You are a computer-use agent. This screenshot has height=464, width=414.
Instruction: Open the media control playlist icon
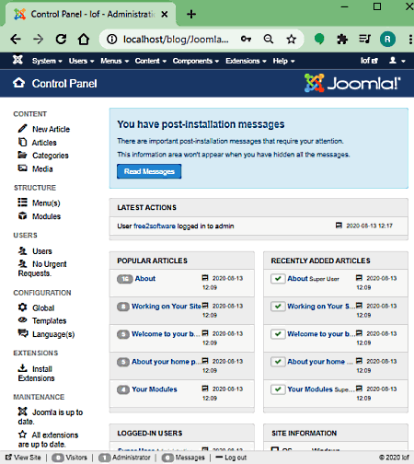click(x=365, y=39)
